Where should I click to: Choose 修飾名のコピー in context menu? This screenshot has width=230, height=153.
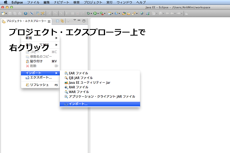click(x=40, y=57)
